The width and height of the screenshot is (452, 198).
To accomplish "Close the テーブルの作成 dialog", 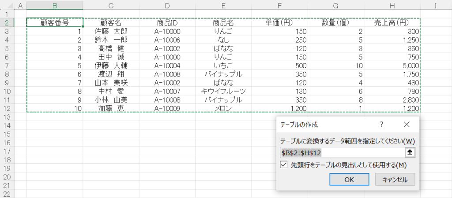I will [x=407, y=125].
